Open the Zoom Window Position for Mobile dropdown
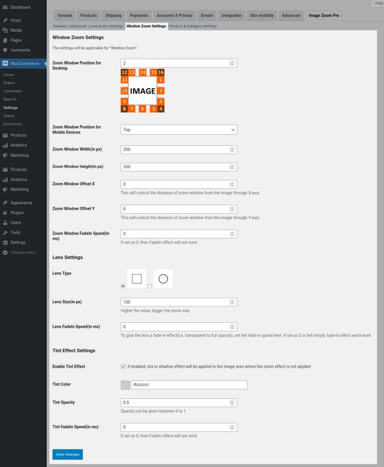The image size is (384, 467). [x=179, y=130]
